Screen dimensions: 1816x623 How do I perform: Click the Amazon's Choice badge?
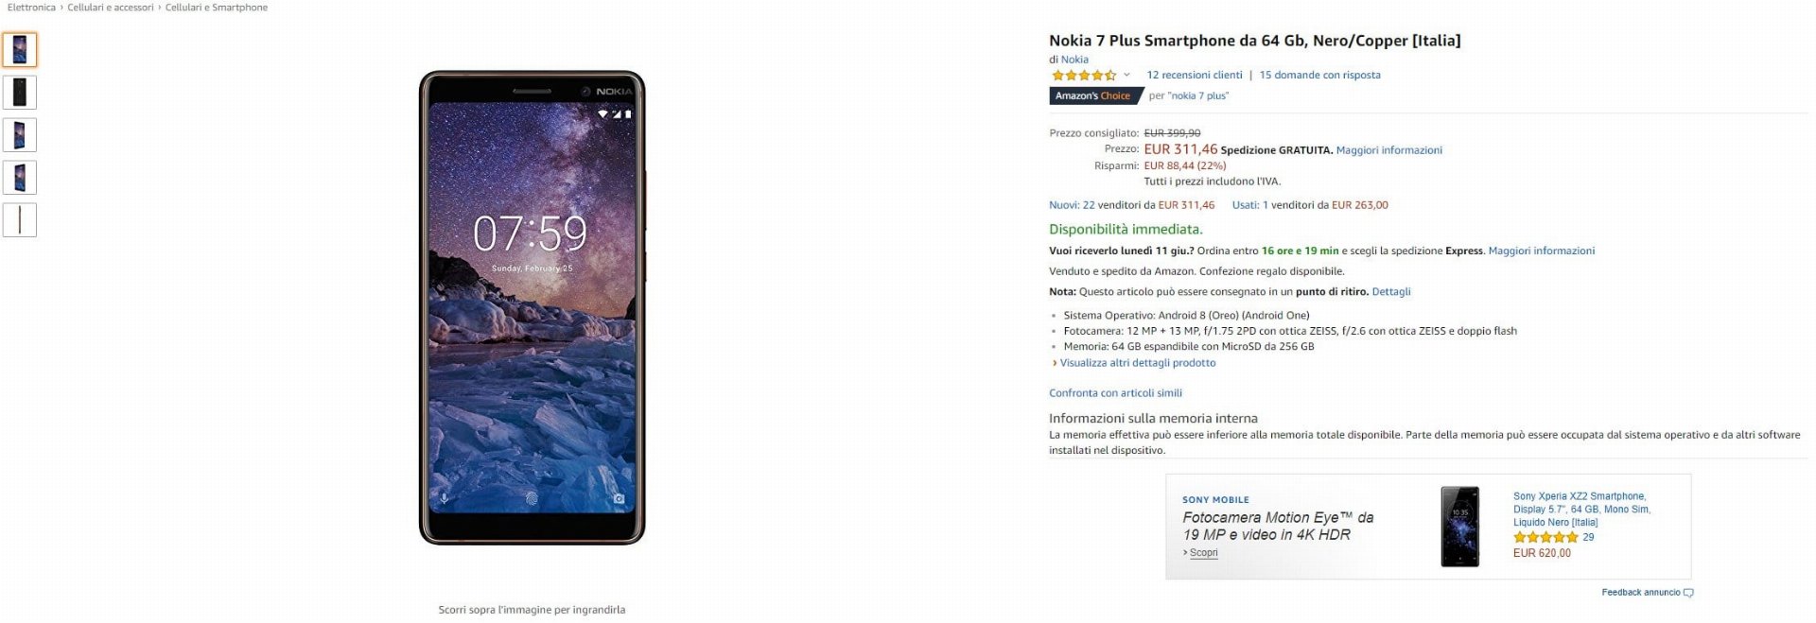(x=1094, y=96)
